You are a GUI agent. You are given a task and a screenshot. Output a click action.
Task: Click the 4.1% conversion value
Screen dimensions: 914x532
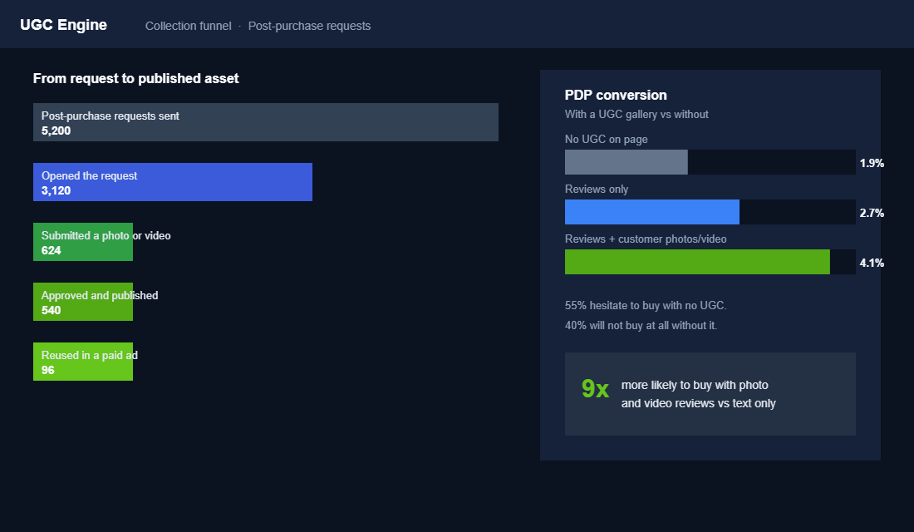(x=872, y=263)
